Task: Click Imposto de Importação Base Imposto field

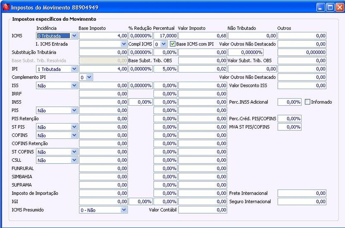Action: click(x=103, y=193)
